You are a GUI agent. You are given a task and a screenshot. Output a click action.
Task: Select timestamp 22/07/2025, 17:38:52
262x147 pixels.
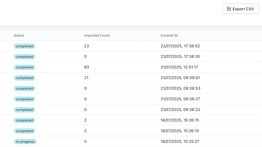coord(180,46)
